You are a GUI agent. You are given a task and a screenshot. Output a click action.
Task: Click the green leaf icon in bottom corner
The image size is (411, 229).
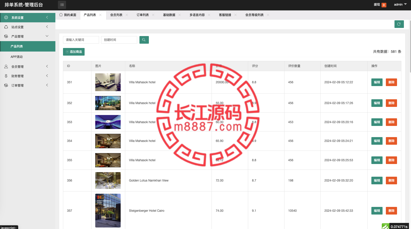tap(385, 226)
